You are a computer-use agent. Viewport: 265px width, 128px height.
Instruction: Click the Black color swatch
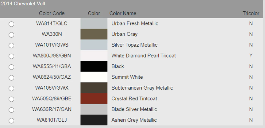(94, 66)
